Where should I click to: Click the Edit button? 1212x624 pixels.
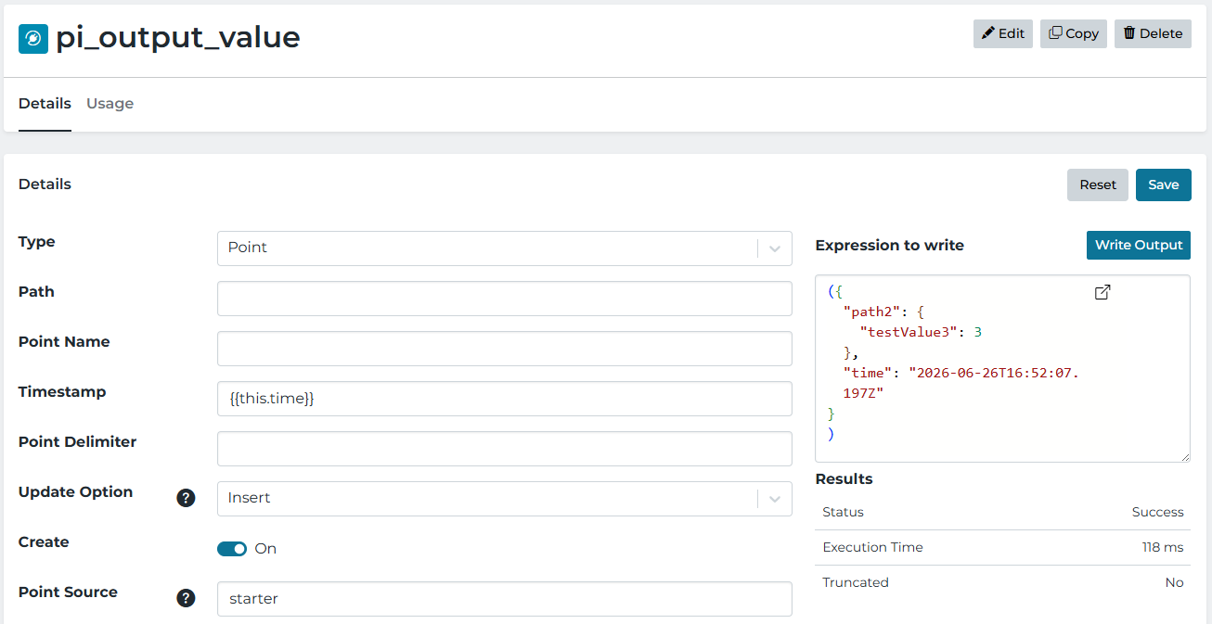1003,33
